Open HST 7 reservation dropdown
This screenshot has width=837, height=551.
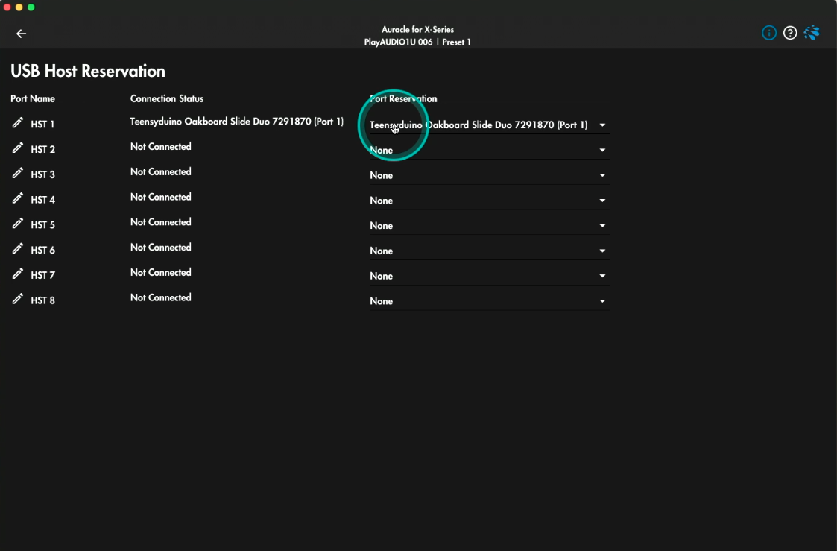tap(489, 276)
